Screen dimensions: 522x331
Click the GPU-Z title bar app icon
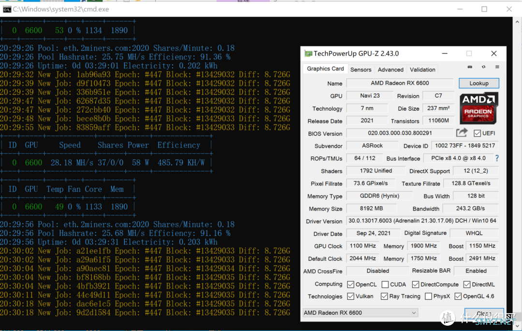pos(308,54)
